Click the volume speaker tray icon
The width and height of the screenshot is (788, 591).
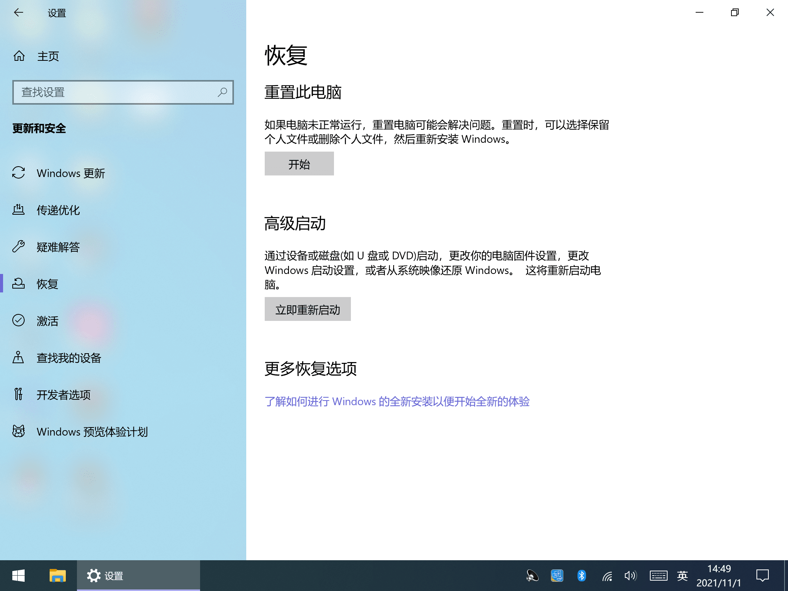coord(630,576)
